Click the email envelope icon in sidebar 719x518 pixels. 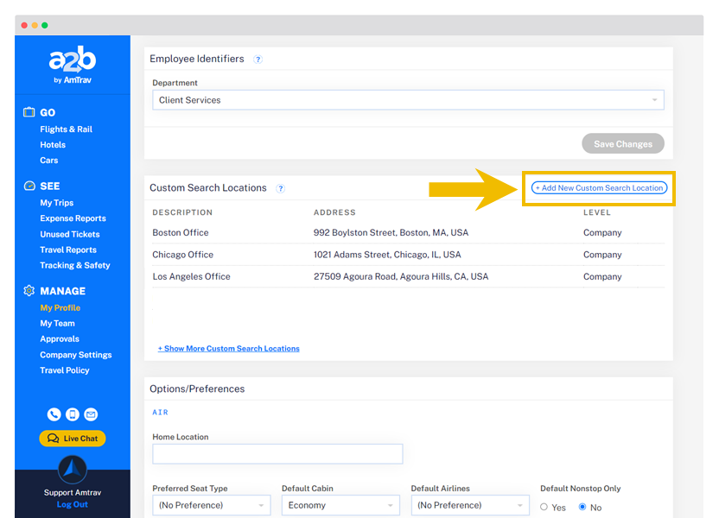(x=91, y=414)
